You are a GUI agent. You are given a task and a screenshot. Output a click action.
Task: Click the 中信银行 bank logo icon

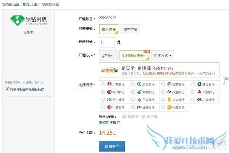coord(109,107)
